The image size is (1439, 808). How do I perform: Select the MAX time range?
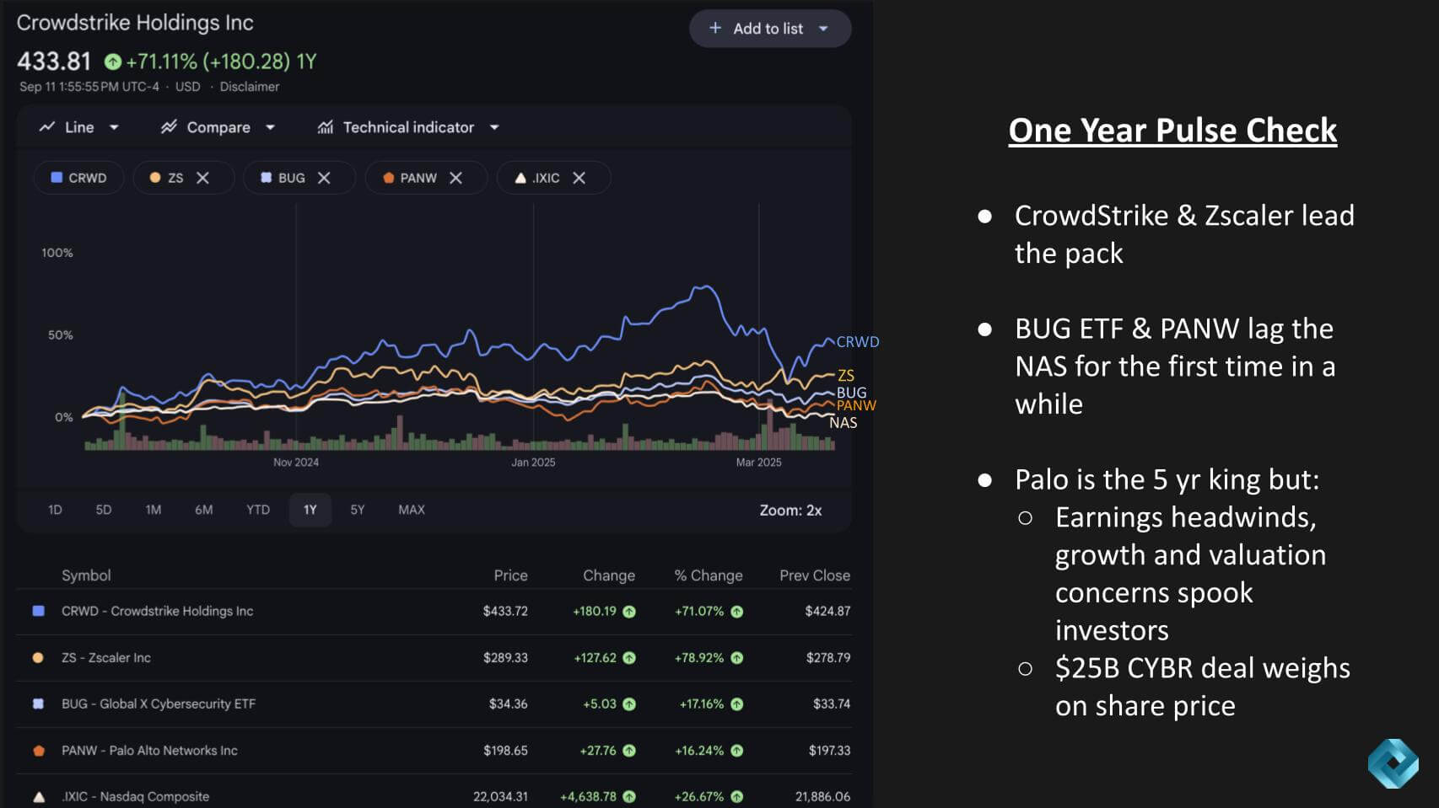[x=412, y=510]
